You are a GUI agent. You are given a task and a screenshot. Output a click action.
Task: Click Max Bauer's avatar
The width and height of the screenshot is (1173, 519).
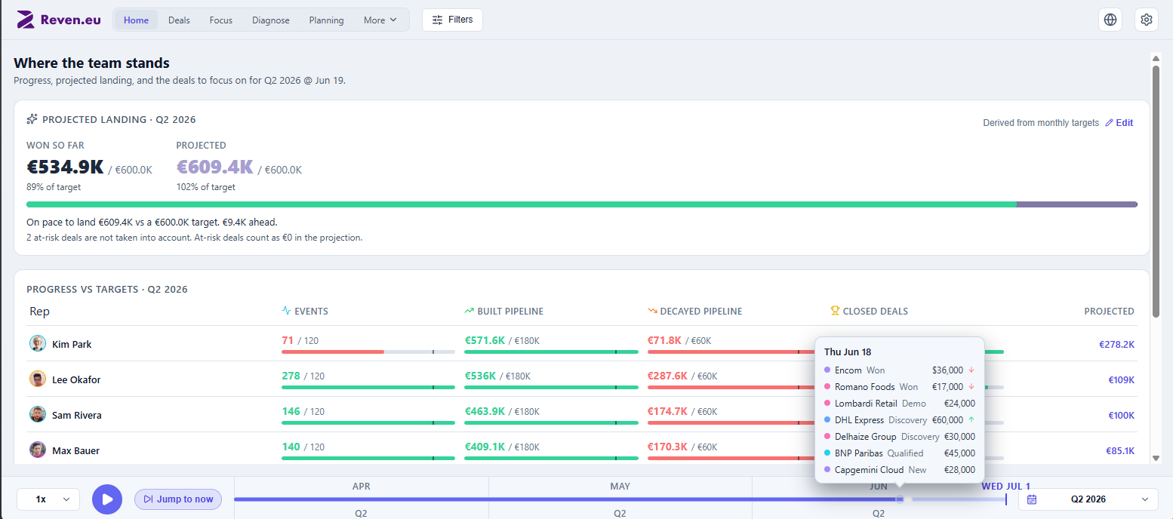38,450
